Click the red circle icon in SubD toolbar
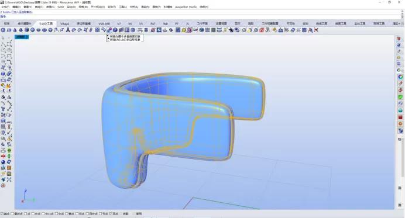This screenshot has width=405, height=218. (262, 30)
